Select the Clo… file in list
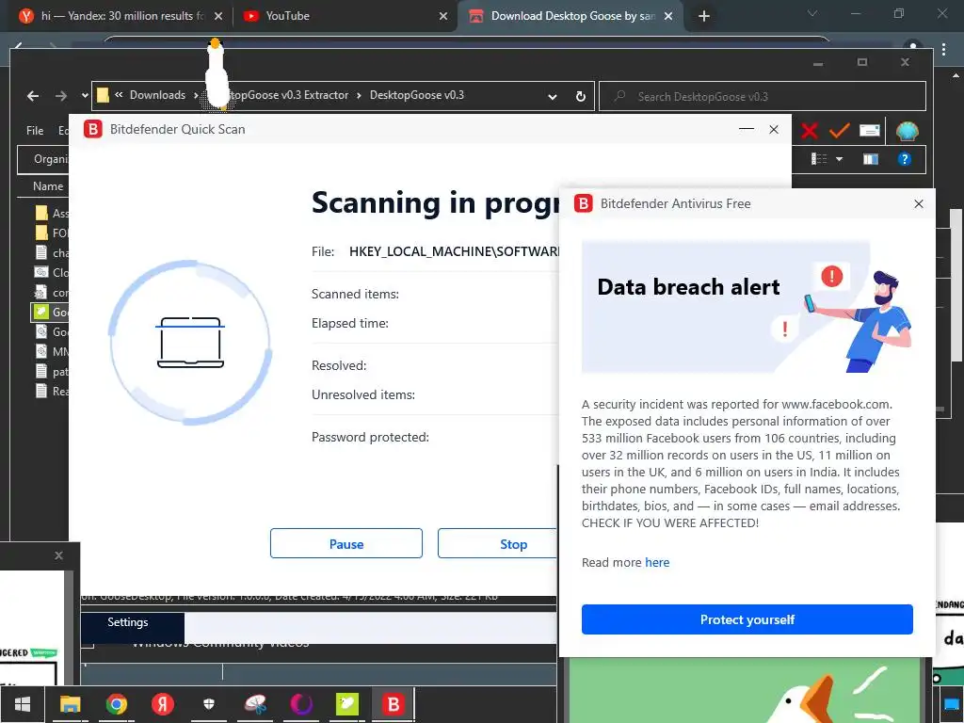 click(x=52, y=272)
